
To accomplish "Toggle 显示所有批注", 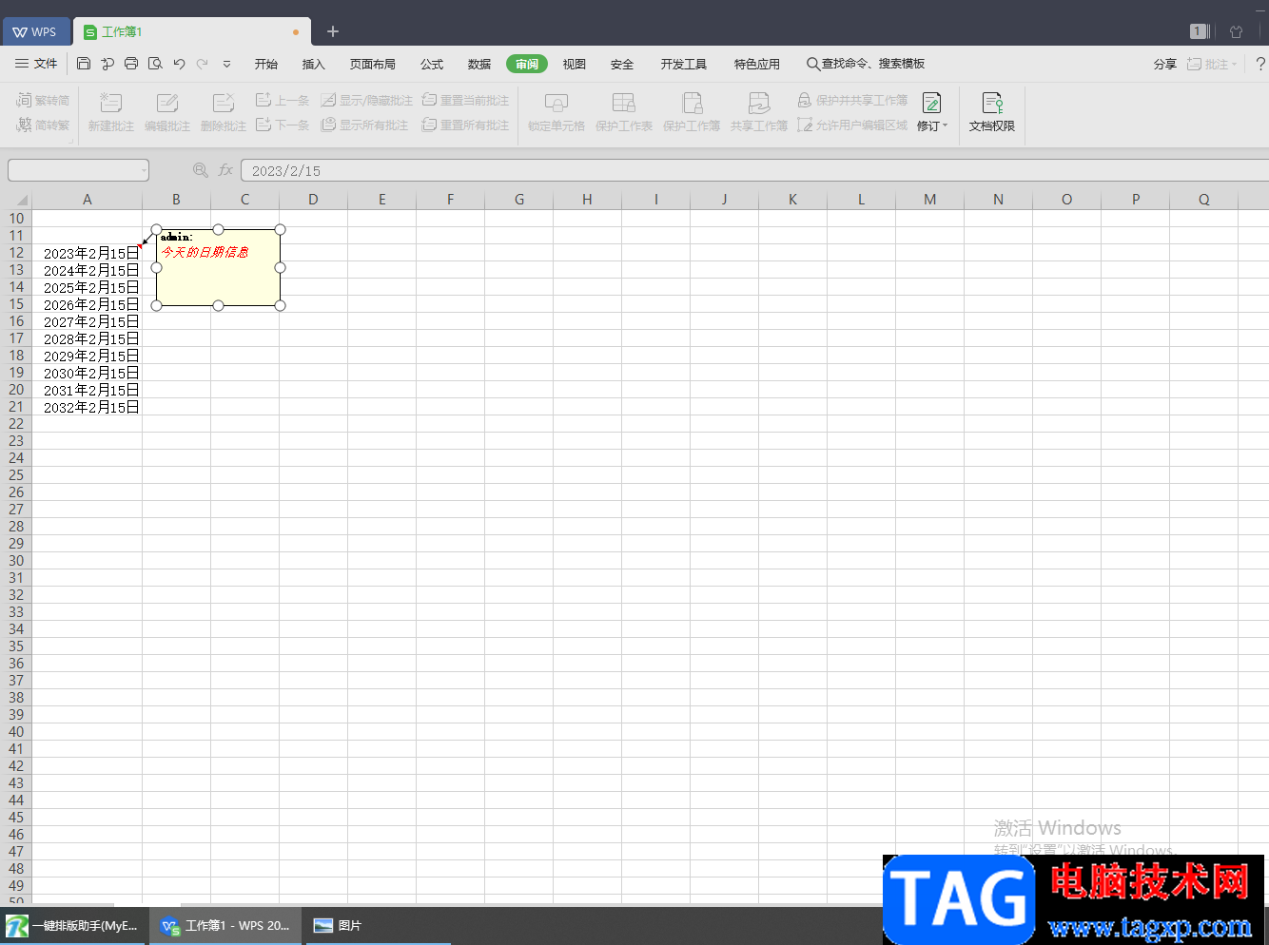I will (x=364, y=125).
